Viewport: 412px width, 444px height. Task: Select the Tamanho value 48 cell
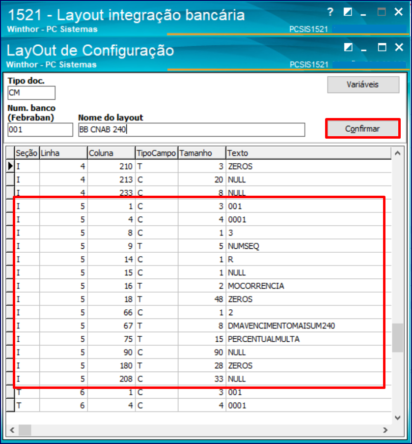[x=202, y=299]
